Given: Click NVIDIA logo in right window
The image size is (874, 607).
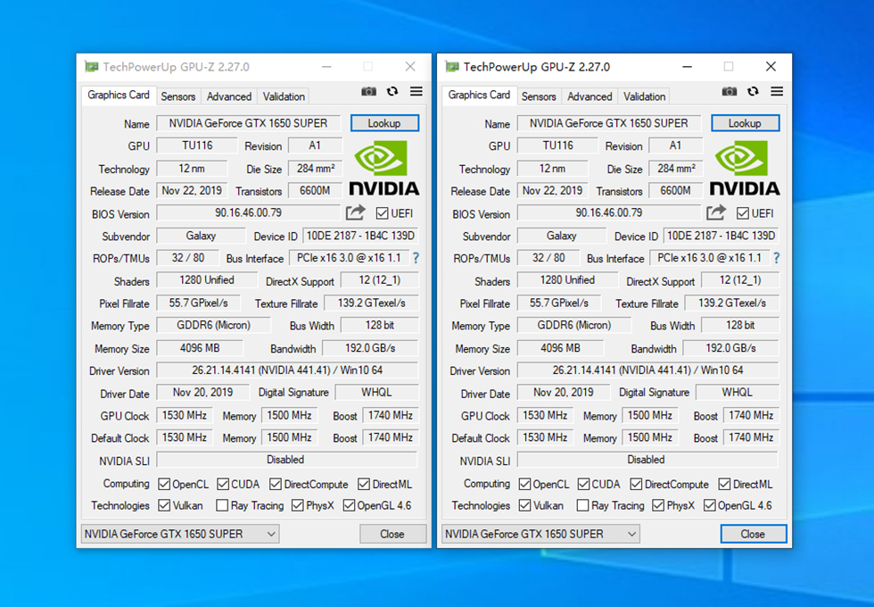Looking at the screenshot, I should point(745,168).
